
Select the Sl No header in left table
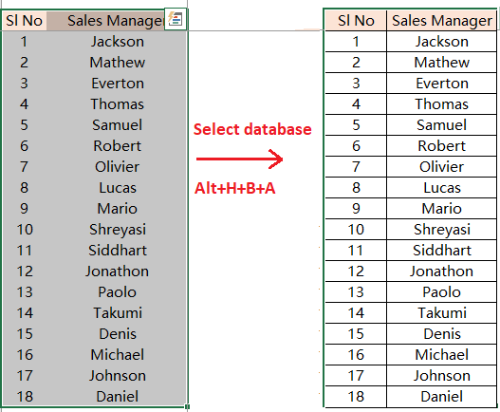tap(25, 21)
